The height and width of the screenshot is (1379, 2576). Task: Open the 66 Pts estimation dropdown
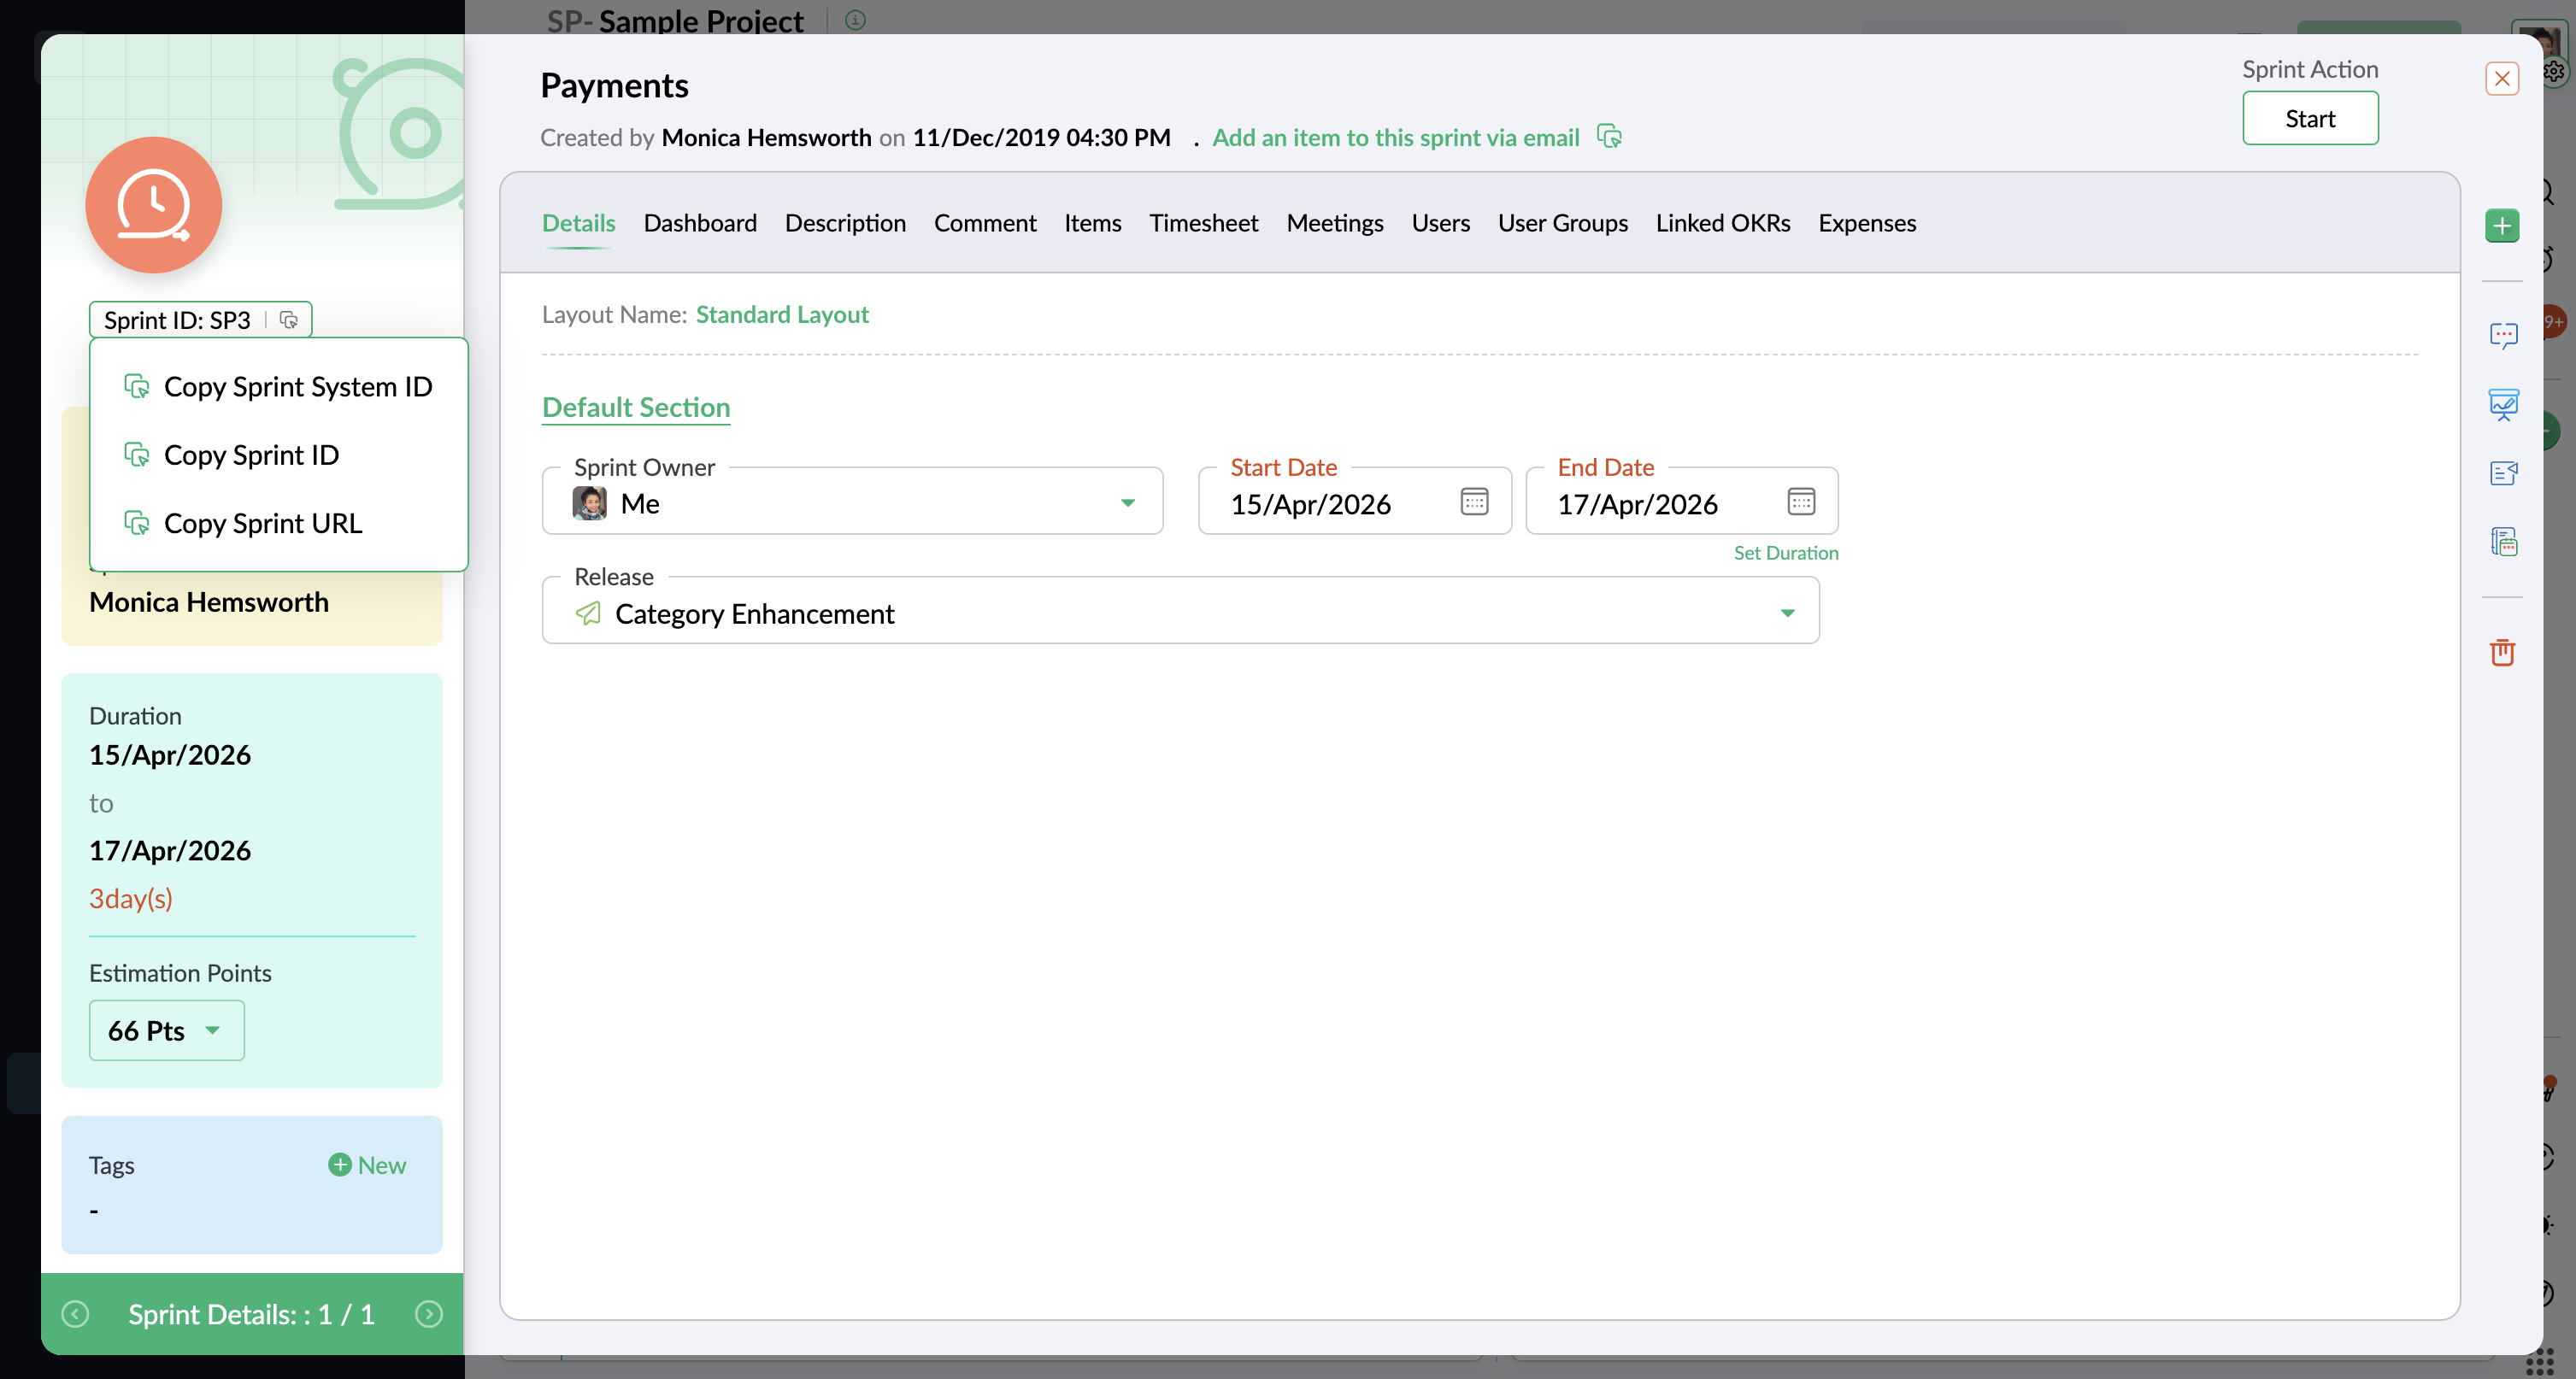tap(166, 1030)
